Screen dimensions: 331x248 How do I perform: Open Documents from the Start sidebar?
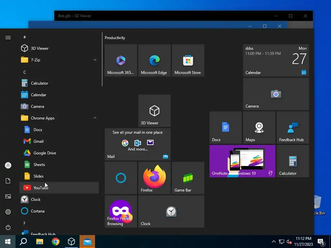8,181
